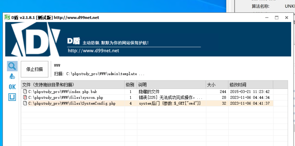This screenshot has width=295, height=146.
Task: Open the blue square sidebar icon
Action: point(12,97)
